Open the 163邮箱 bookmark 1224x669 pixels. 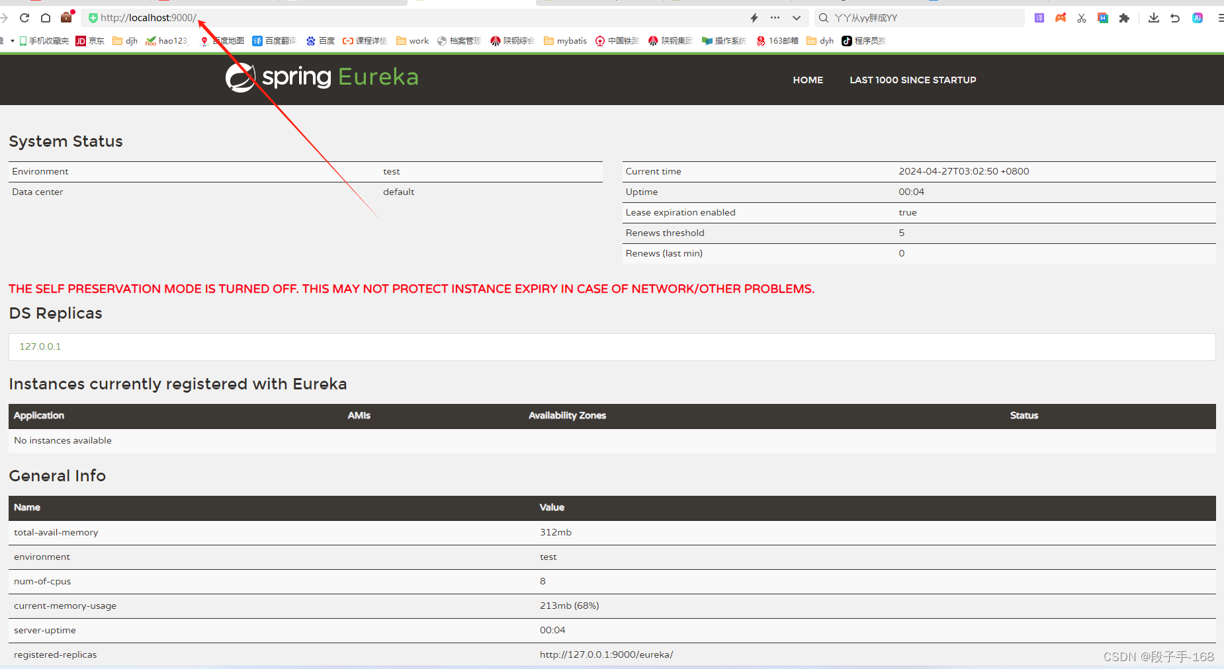tap(777, 41)
